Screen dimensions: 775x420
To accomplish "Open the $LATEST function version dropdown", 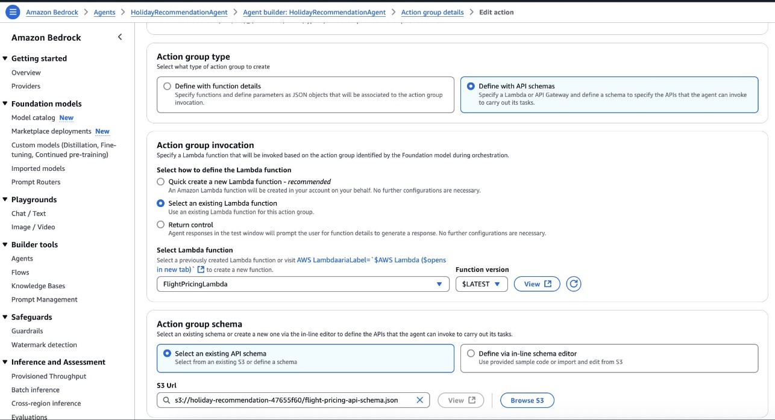I will pyautogui.click(x=482, y=284).
